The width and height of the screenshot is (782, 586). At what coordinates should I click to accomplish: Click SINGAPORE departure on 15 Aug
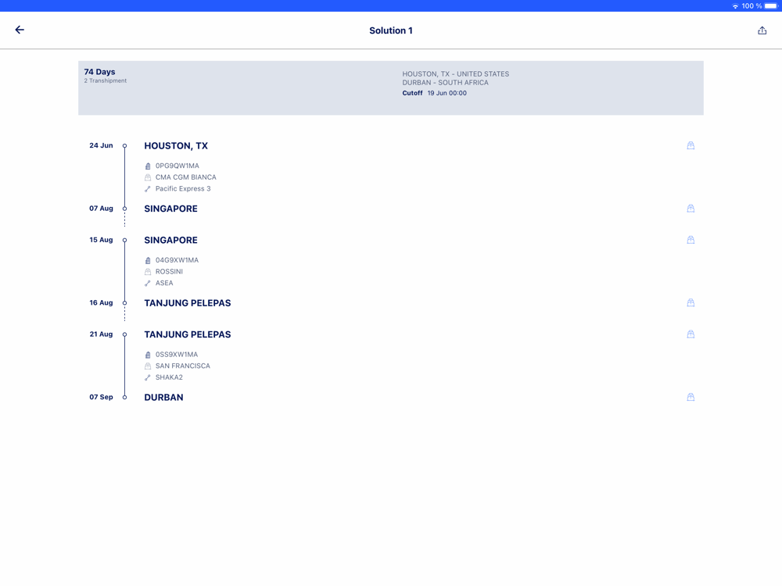[170, 240]
